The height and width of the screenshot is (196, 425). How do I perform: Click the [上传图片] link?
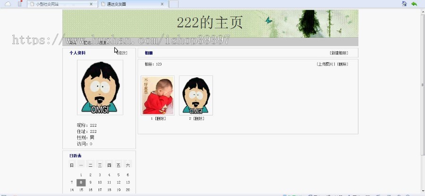(x=326, y=64)
